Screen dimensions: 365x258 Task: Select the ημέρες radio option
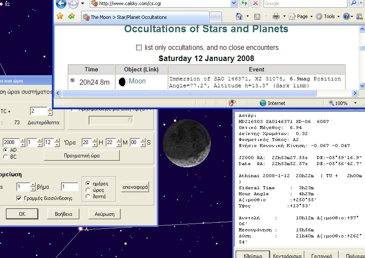[x=88, y=184]
